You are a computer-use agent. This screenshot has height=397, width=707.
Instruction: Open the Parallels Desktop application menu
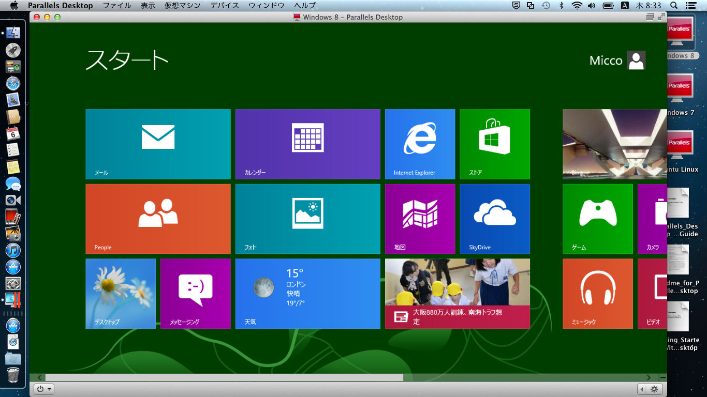(61, 5)
